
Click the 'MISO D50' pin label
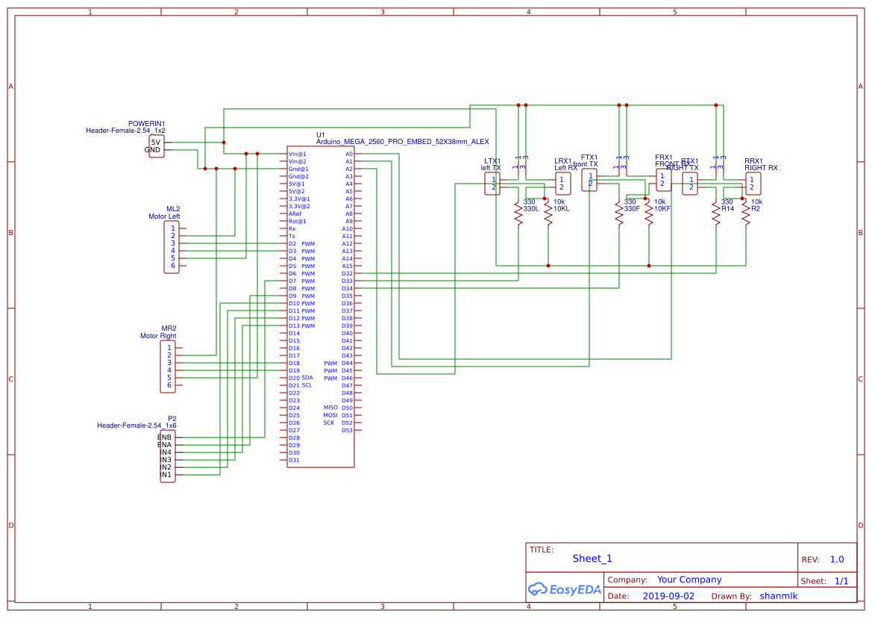pos(338,408)
